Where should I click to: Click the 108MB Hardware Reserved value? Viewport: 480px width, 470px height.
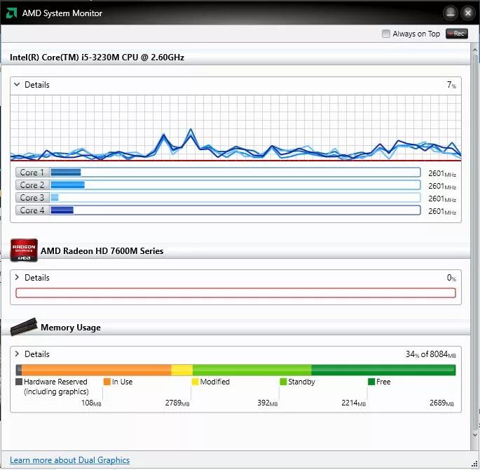[x=91, y=403]
